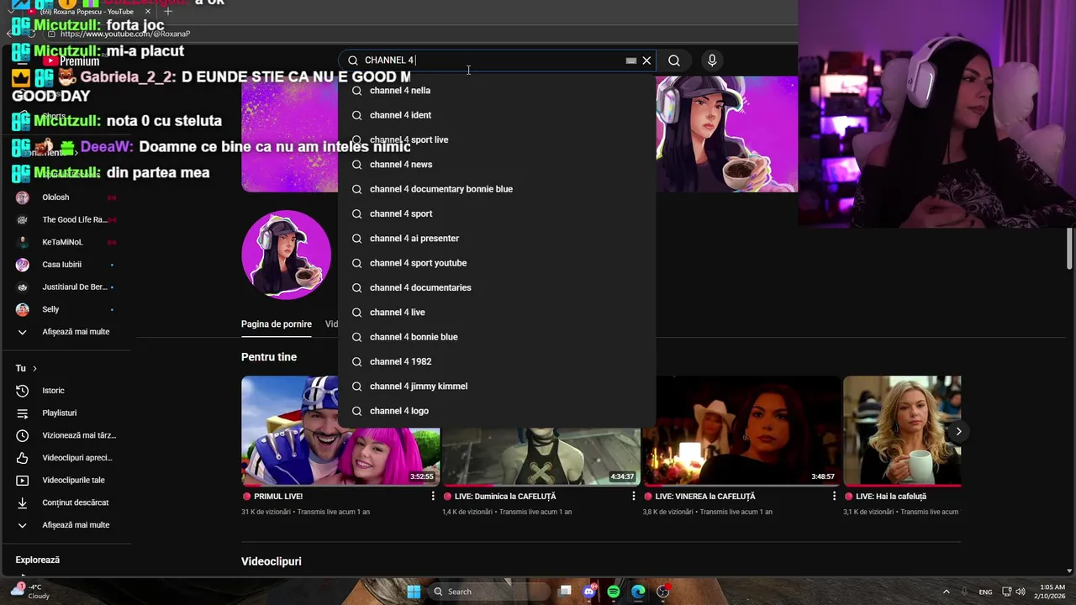
Task: Open Conținut descărcat page
Action: pos(66,502)
